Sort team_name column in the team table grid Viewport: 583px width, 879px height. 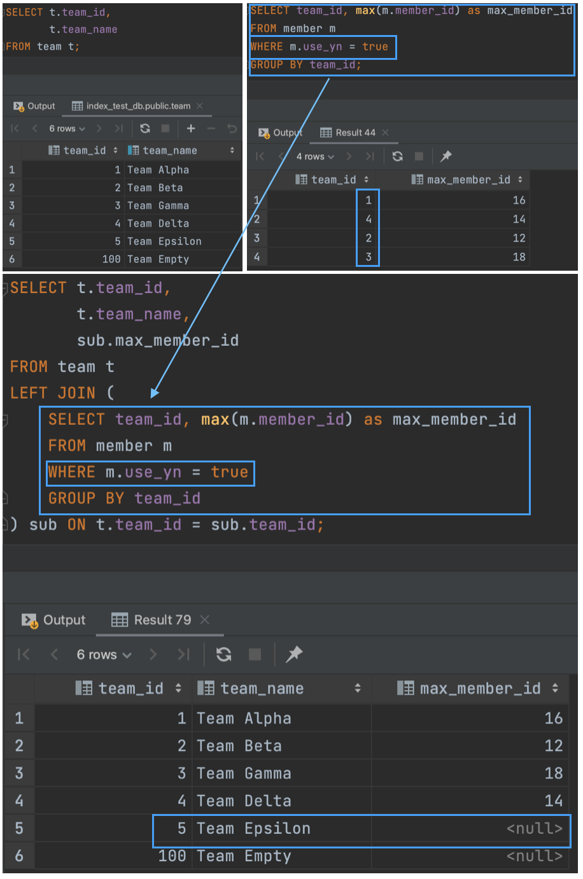tap(232, 150)
